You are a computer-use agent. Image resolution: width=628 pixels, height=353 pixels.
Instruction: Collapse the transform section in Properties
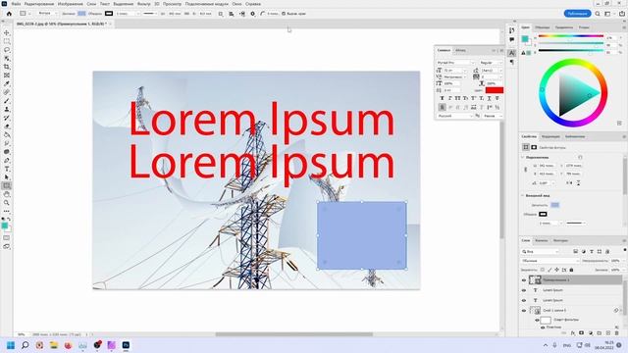pyautogui.click(x=523, y=157)
